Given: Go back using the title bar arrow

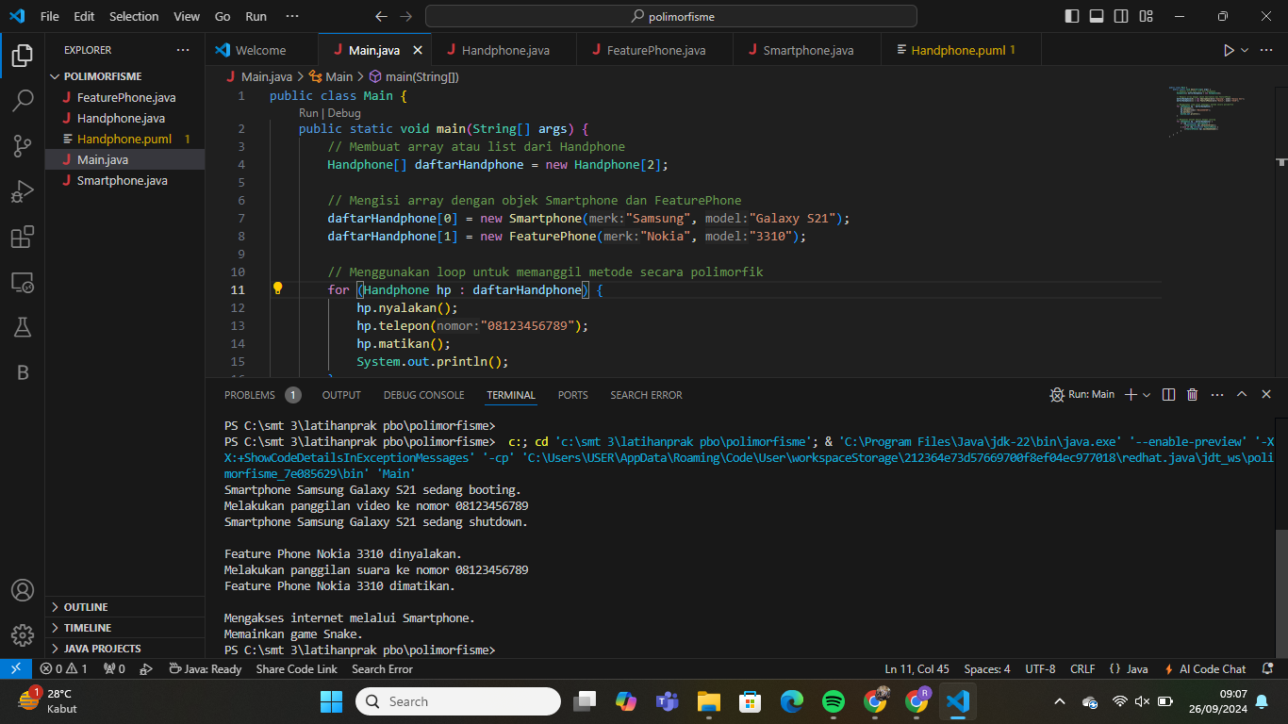Looking at the screenshot, I should pyautogui.click(x=381, y=16).
